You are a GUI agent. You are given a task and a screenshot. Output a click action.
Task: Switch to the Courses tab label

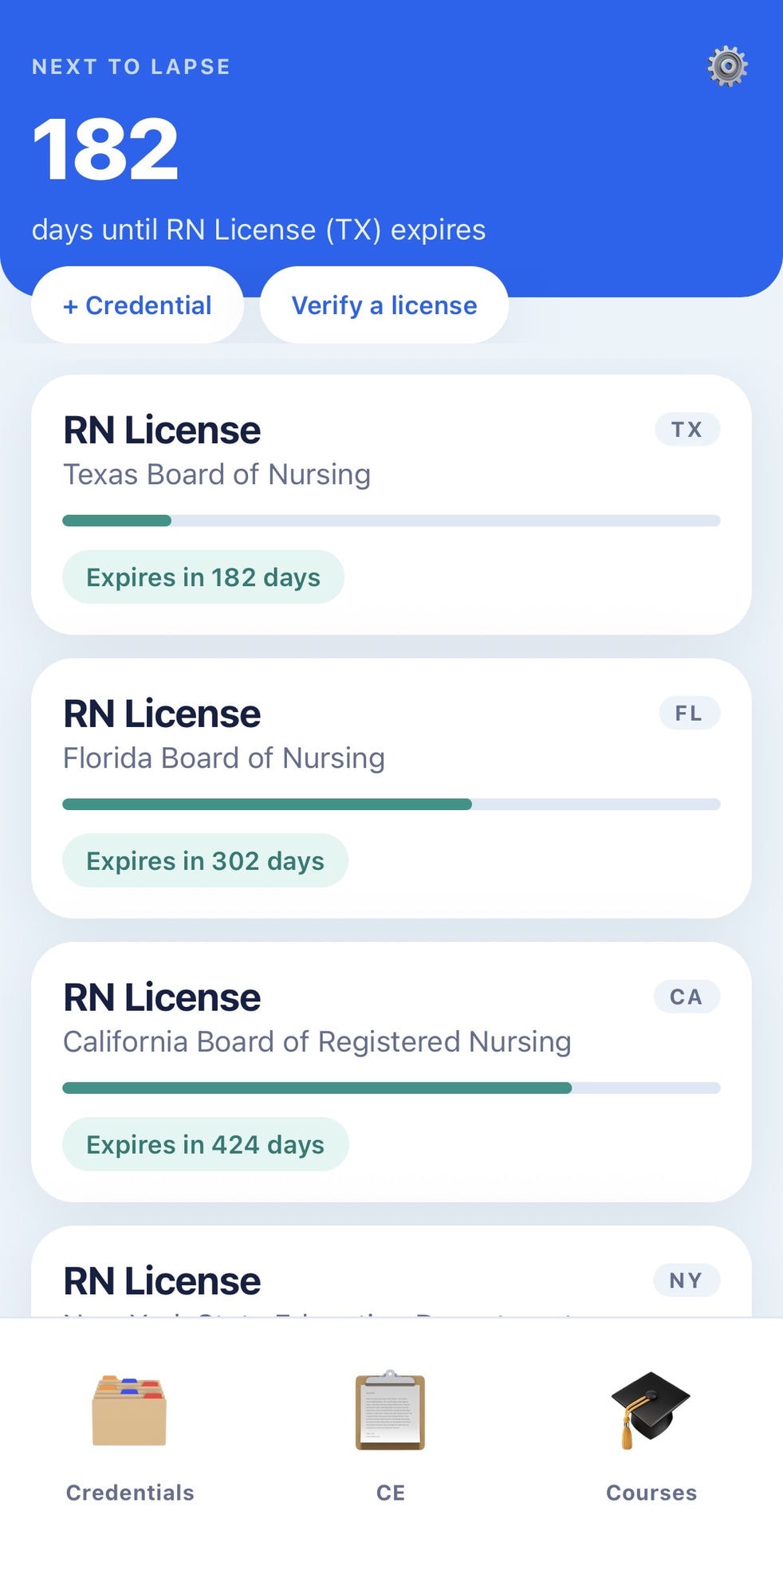point(651,1493)
